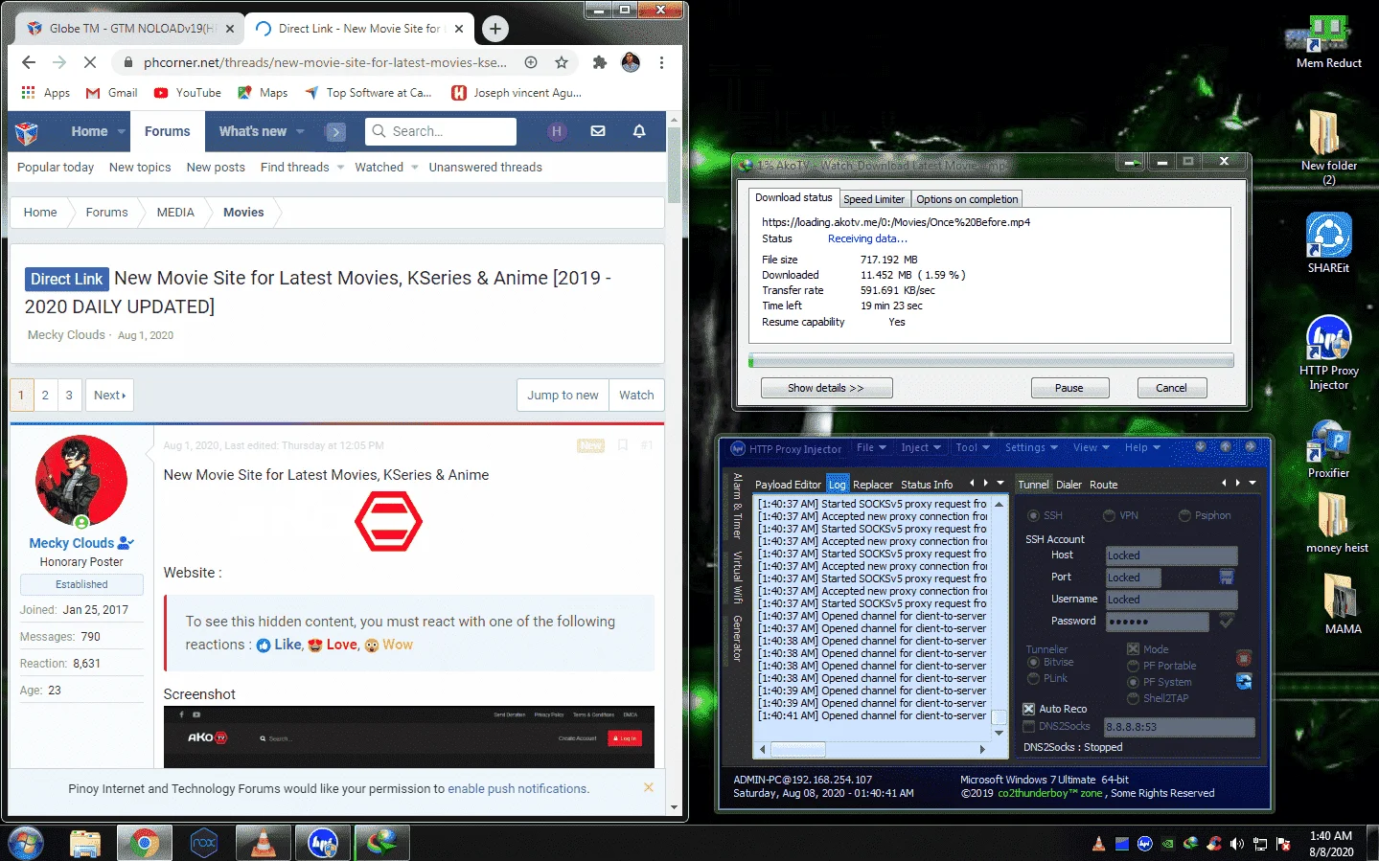Open the Help menu dropdown
Viewport: 1379px width, 861px height.
1142,448
